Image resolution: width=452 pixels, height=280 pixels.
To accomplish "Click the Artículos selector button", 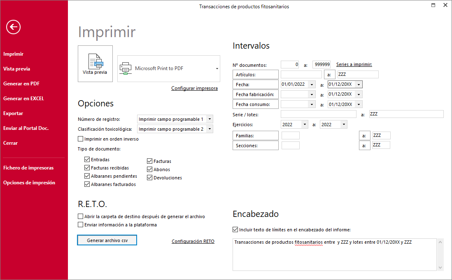I will click(255, 75).
